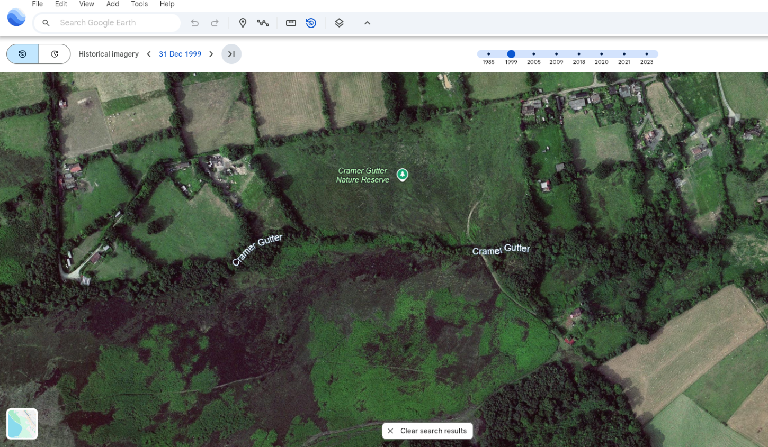
Task: Click the Google Earth logo icon
Action: (x=16, y=17)
